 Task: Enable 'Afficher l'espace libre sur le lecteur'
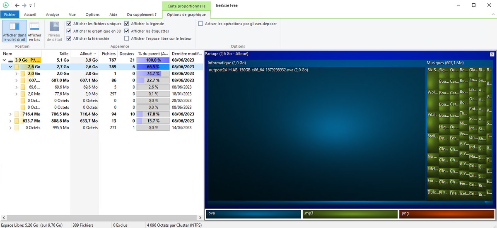pyautogui.click(x=127, y=38)
